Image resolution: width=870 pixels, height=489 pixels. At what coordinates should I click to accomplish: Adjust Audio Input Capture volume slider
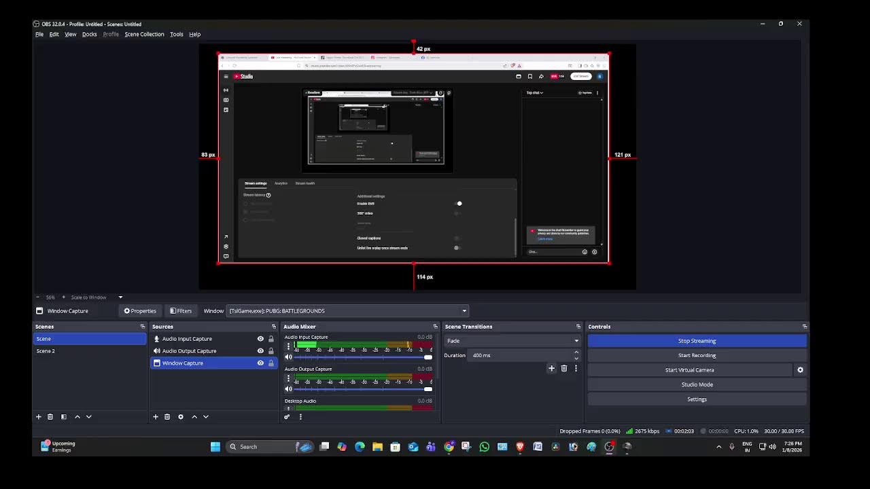pyautogui.click(x=363, y=357)
